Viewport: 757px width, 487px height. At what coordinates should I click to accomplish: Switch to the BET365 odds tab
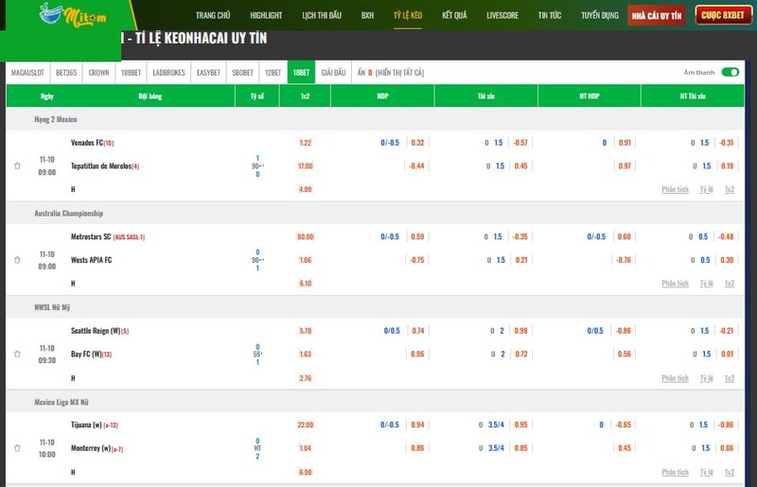click(66, 72)
